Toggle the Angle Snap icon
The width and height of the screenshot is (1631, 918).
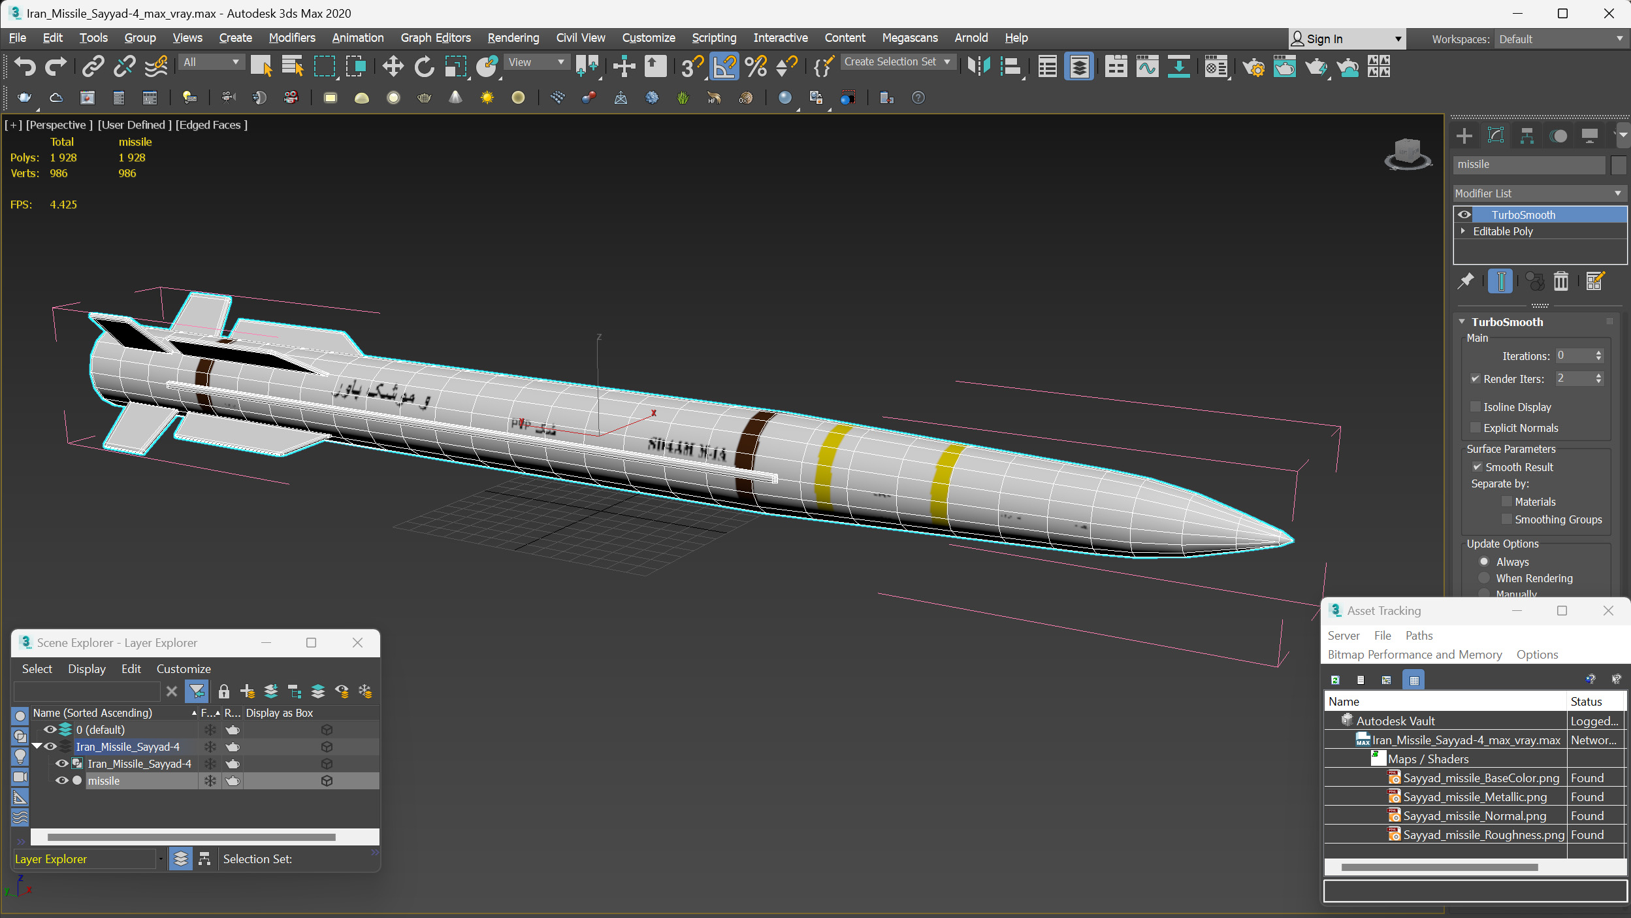724,66
